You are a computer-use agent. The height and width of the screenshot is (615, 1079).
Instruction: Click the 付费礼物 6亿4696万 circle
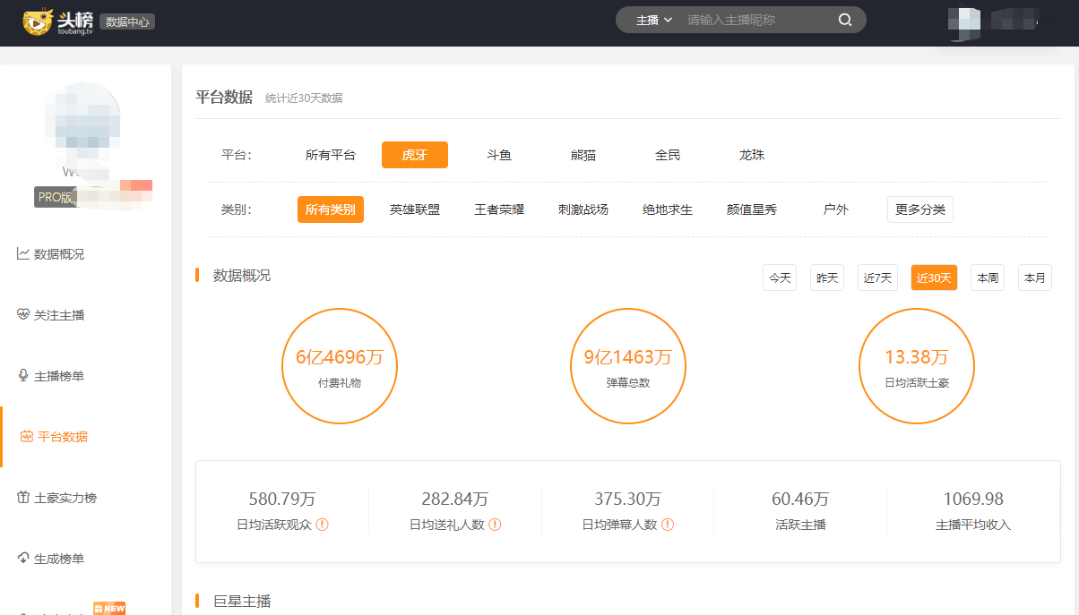pos(340,366)
